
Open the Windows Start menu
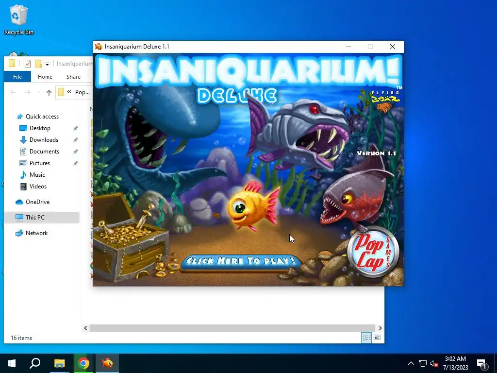coord(12,363)
